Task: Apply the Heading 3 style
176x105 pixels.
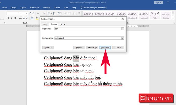Action: [x=133, y=16]
